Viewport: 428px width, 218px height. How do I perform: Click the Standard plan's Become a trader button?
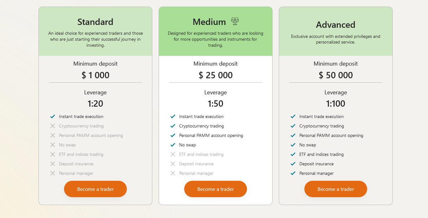(95, 189)
